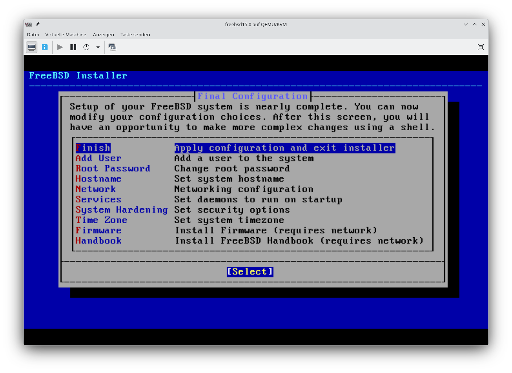This screenshot has height=373, width=512.
Task: Select the Root Password option
Action: pyautogui.click(x=113, y=168)
